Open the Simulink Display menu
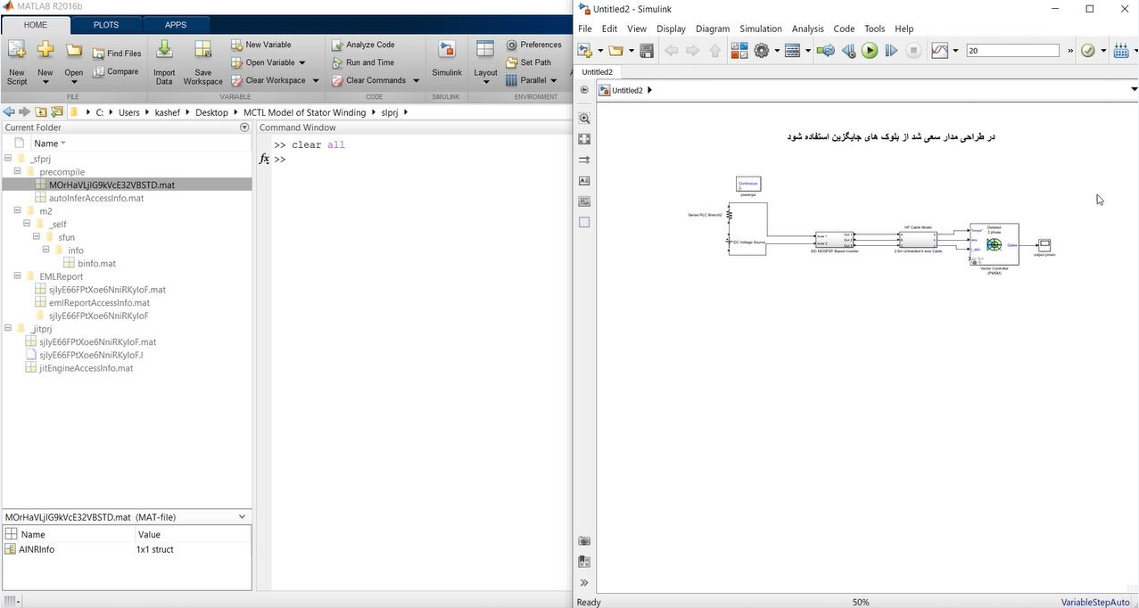The width and height of the screenshot is (1139, 608). click(671, 29)
